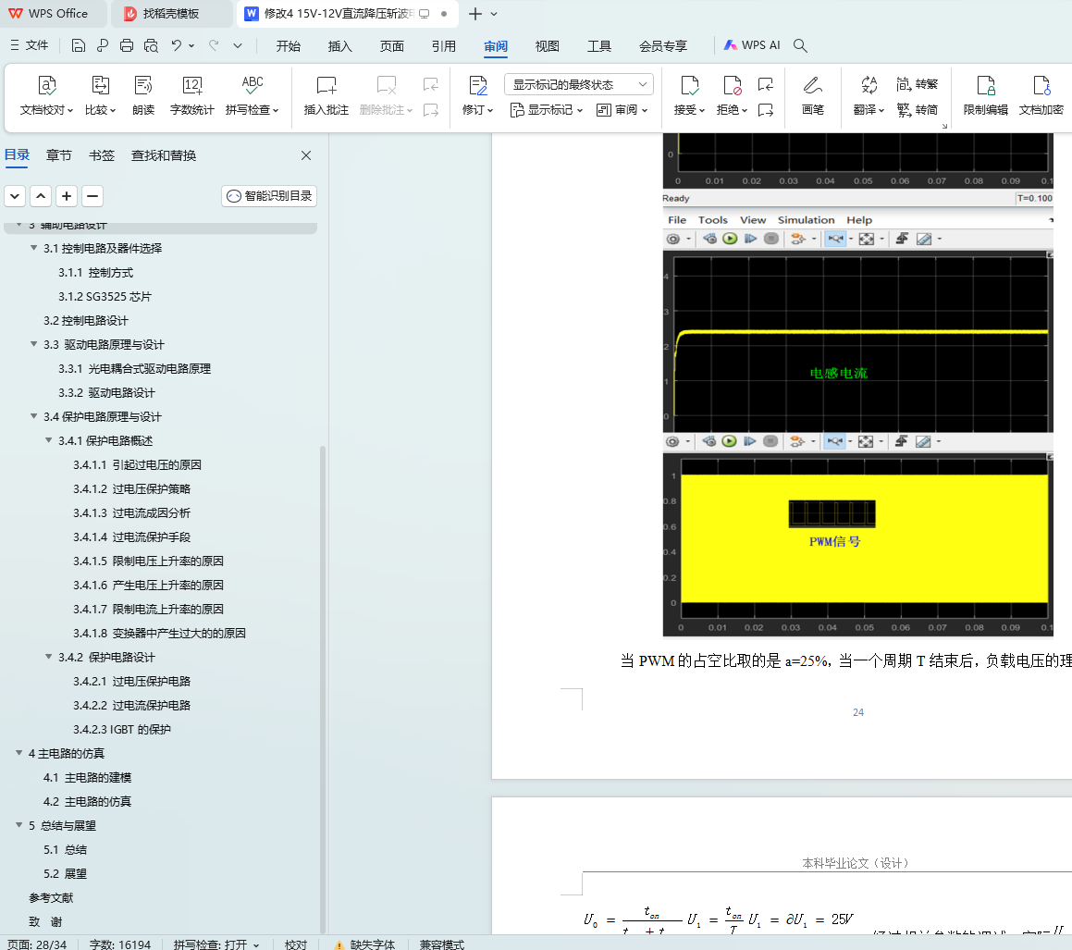Click Reject changes (拒绝) icon
The width and height of the screenshot is (1072, 950).
[733, 85]
